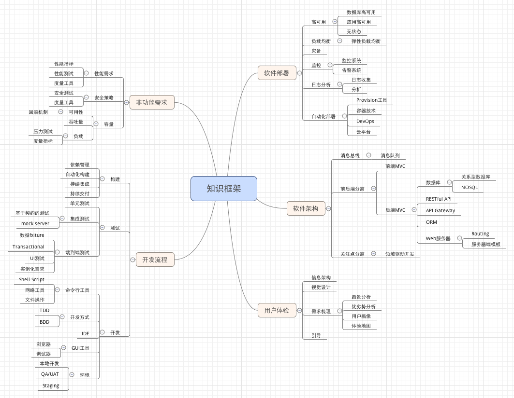
Task: Select the Shell Script node
Action: 31,280
